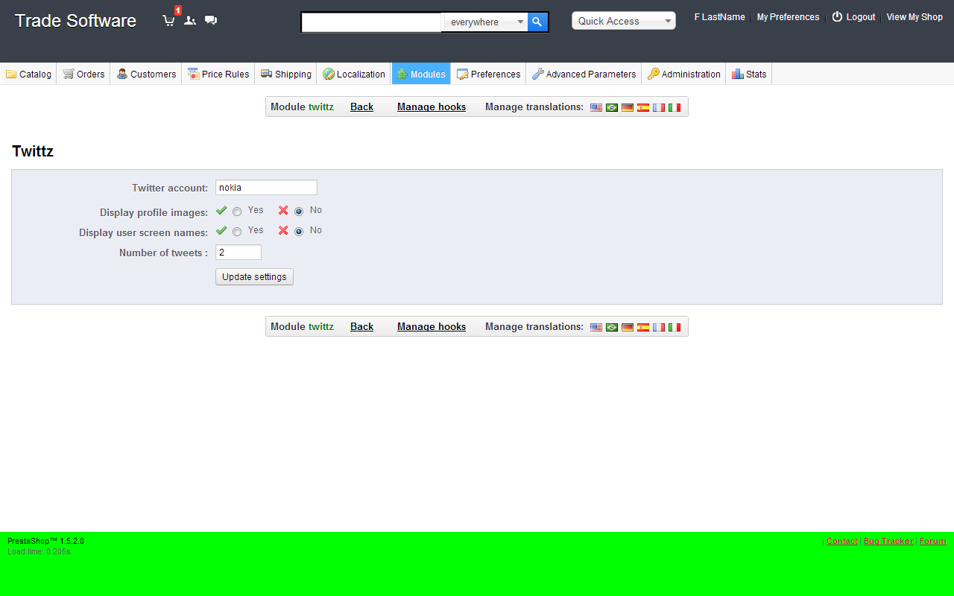Click the Contact link in the footer
The width and height of the screenshot is (954, 596).
pos(842,541)
